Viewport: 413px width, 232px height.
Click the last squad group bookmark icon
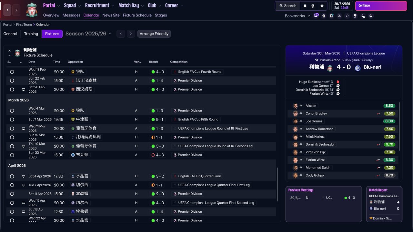371,16
